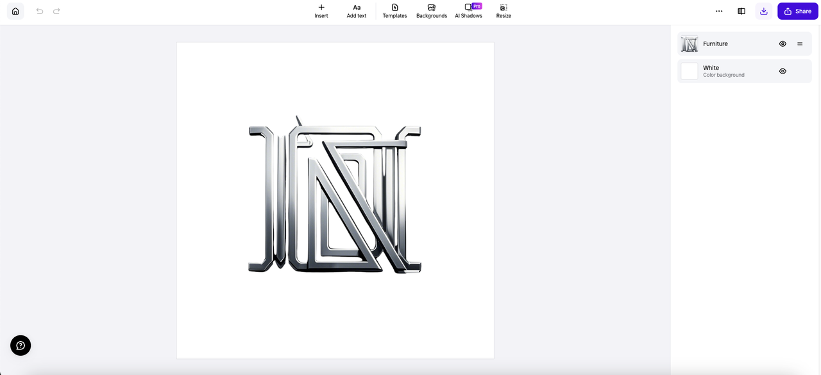Select the Furniture layer thumbnail
This screenshot has width=821, height=375.
690,44
